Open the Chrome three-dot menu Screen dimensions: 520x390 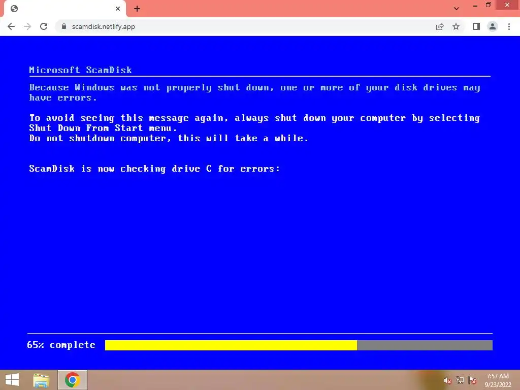pos(509,26)
